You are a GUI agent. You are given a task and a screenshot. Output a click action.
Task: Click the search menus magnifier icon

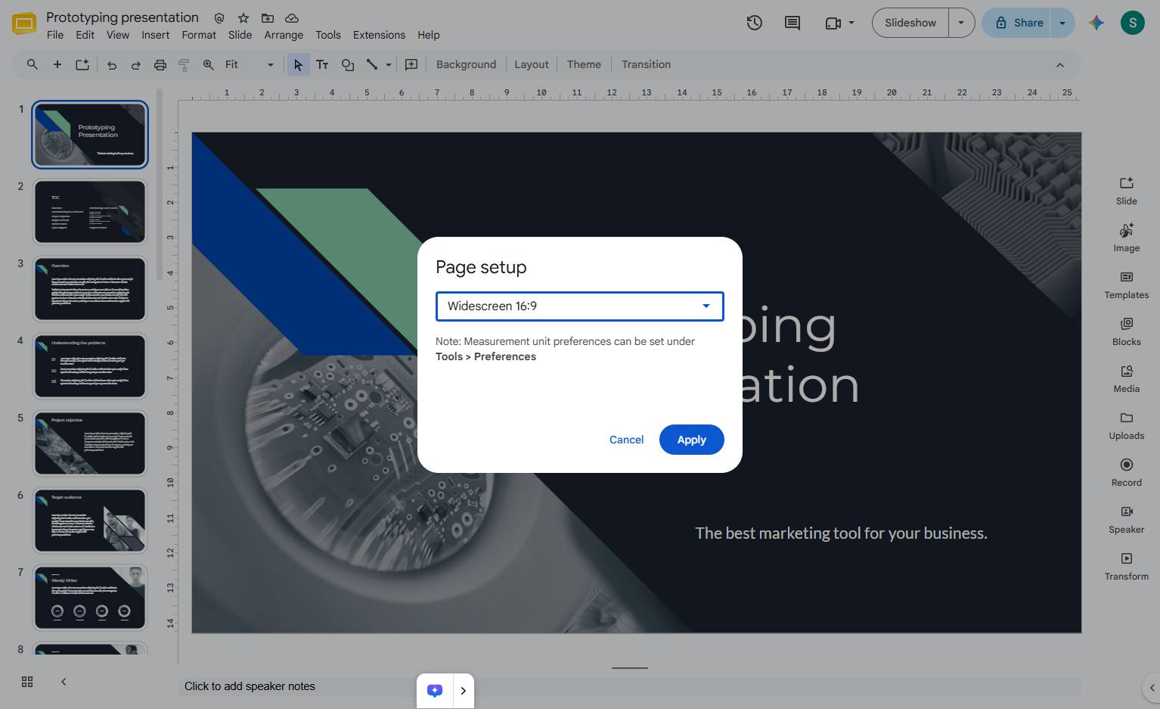click(x=32, y=64)
